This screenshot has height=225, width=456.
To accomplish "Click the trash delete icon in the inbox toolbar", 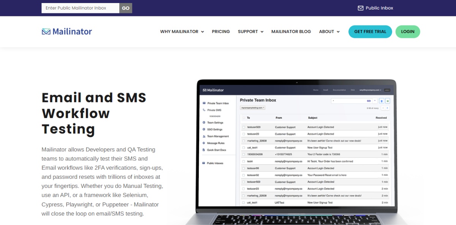I will 382,101.
